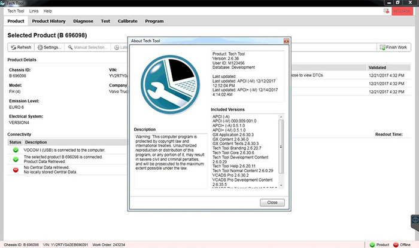This screenshot has height=248, width=419.
Task: Click the Close button in About dialog
Action: [272, 203]
